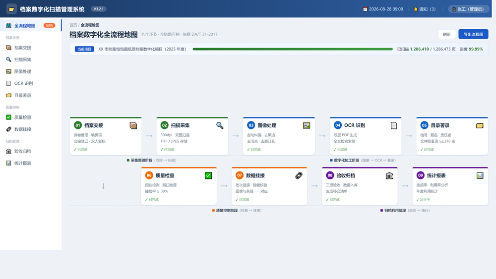Image resolution: width=496 pixels, height=279 pixels.
Task: Click the green scan progress bar
Action: point(293,49)
